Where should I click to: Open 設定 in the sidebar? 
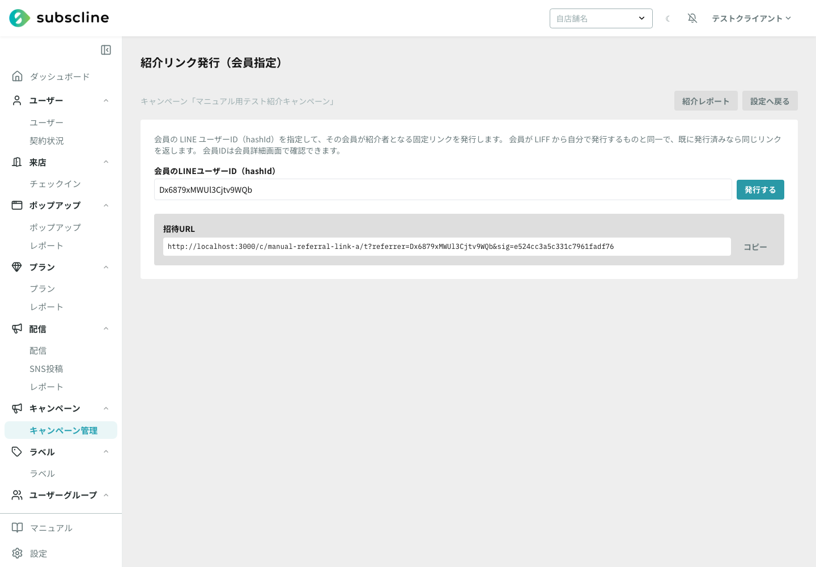[x=39, y=553]
